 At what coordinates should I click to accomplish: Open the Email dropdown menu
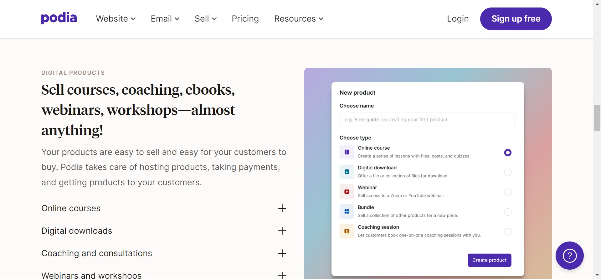[165, 19]
